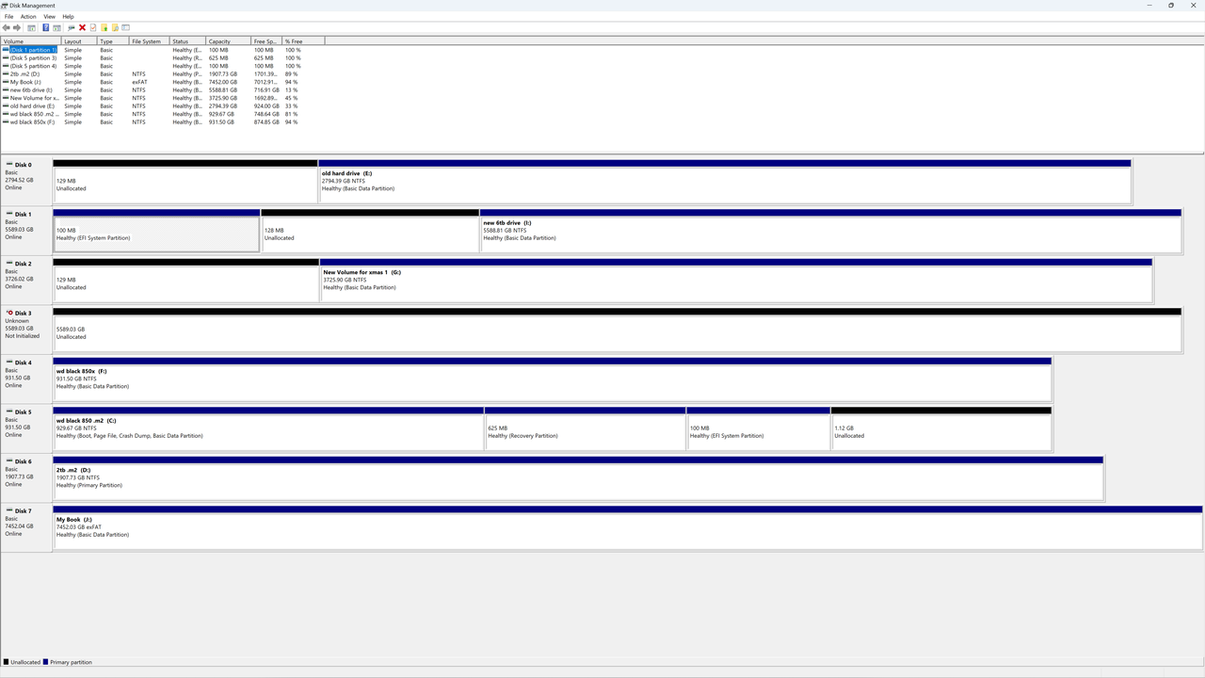1205x678 pixels.
Task: Toggle the Show/Hide Console Tree icon
Action: 31,27
